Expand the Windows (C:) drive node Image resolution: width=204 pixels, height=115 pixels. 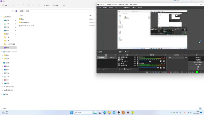pos(2,87)
